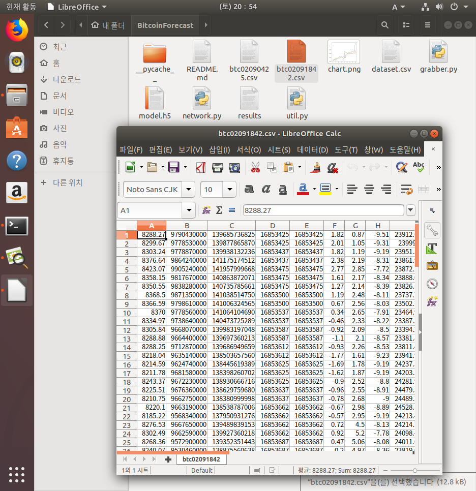Click the Save document icon

point(173,167)
